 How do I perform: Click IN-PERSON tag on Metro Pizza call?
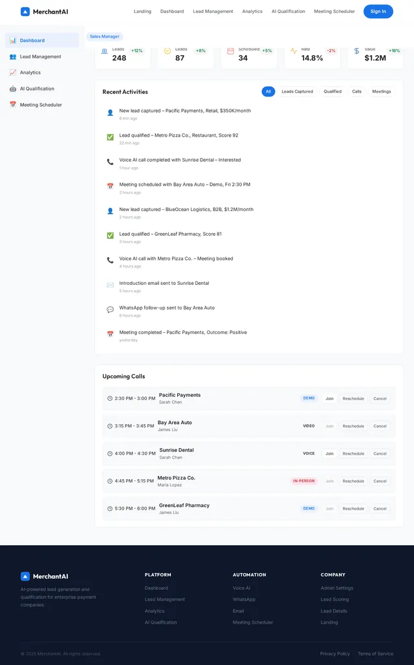pyautogui.click(x=304, y=481)
